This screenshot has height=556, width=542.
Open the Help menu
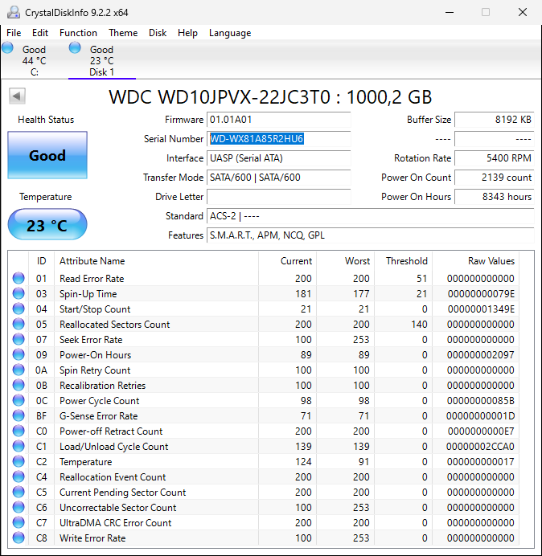click(x=187, y=33)
